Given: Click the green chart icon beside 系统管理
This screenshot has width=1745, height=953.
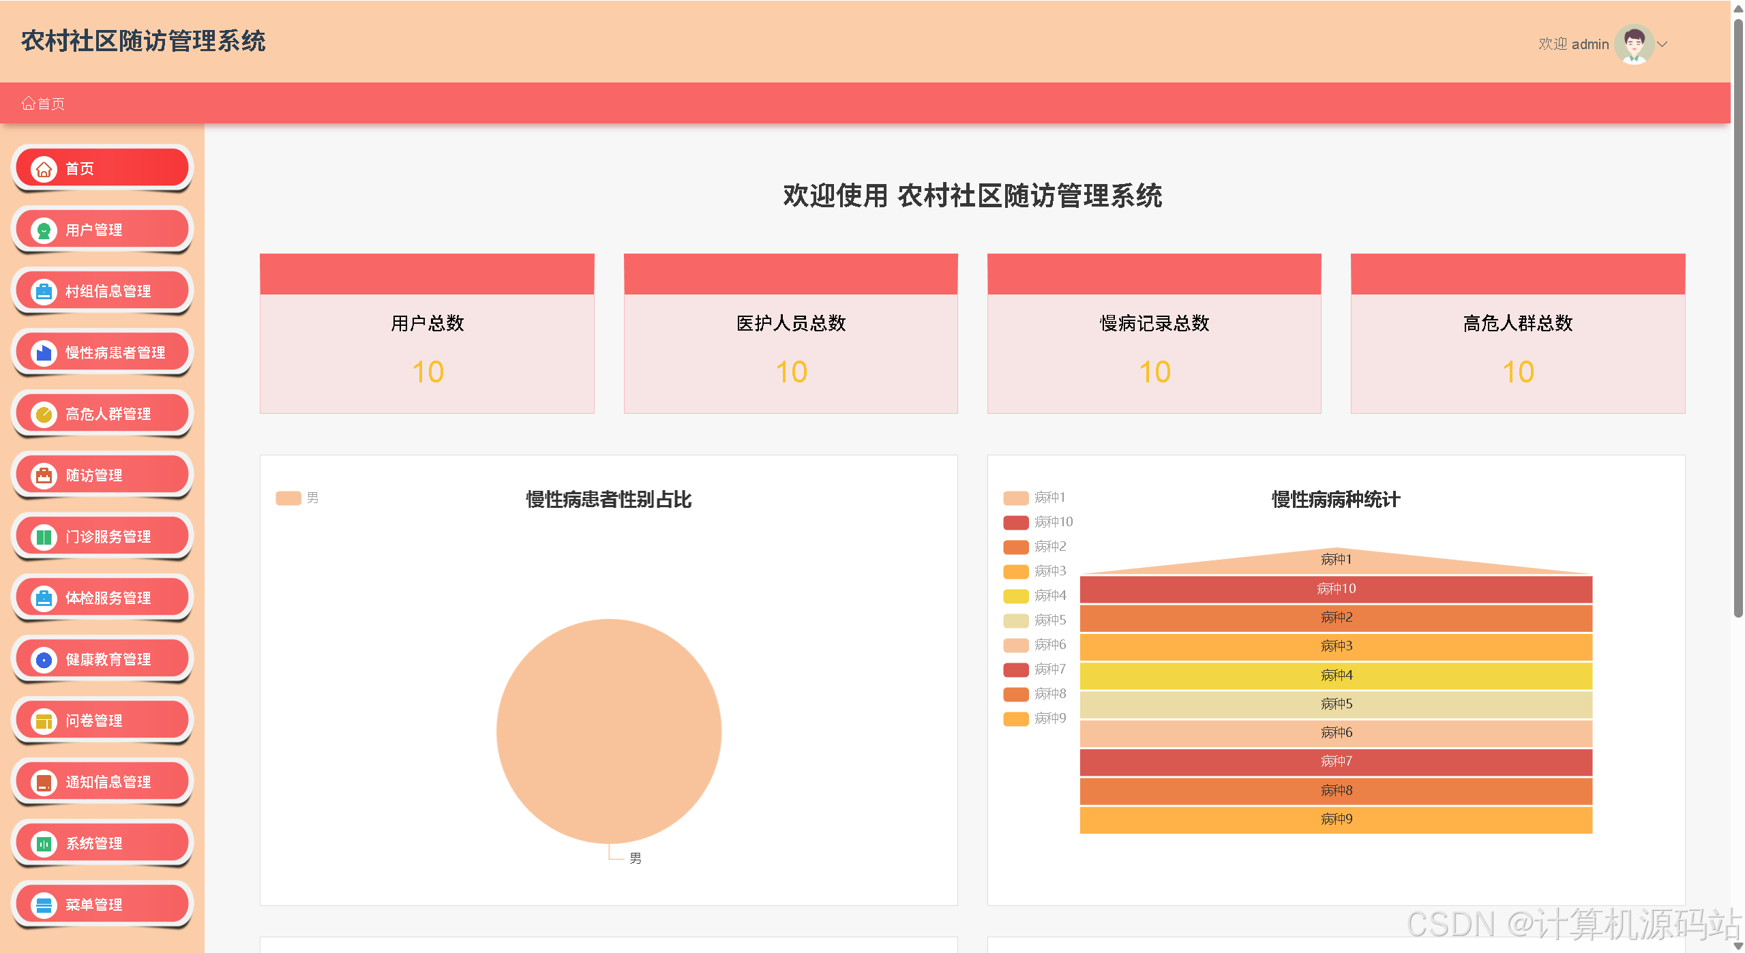Looking at the screenshot, I should 44,844.
